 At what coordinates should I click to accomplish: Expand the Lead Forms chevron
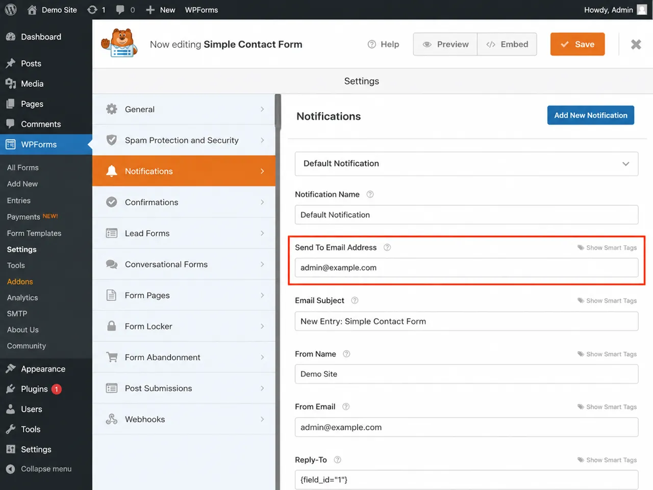pyautogui.click(x=262, y=233)
